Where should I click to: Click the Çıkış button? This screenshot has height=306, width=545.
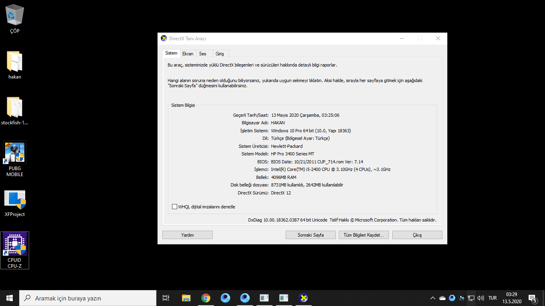(x=417, y=235)
